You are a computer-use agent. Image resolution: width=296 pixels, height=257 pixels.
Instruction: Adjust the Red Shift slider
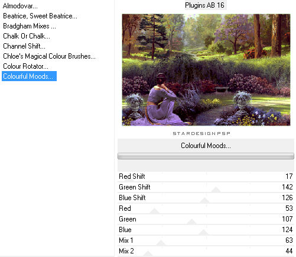coord(206,176)
